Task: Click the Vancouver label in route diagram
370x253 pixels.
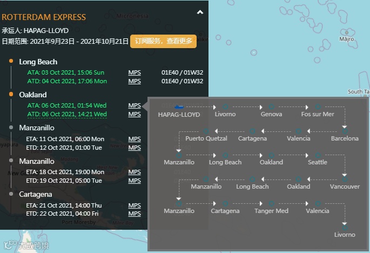Action: pos(345,187)
